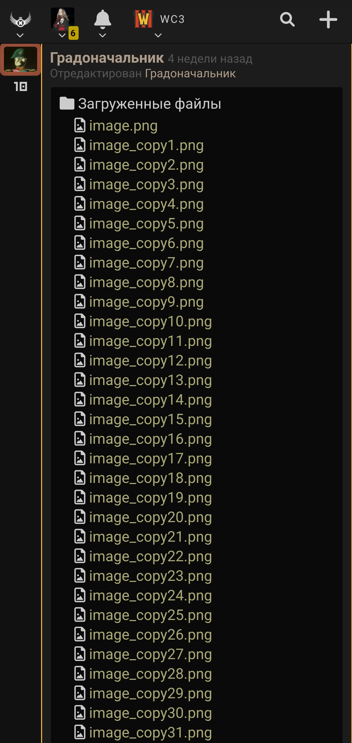Viewport: 352px width, 743px height.
Task: Click the Загруженные файлы folder icon
Action: 67,103
